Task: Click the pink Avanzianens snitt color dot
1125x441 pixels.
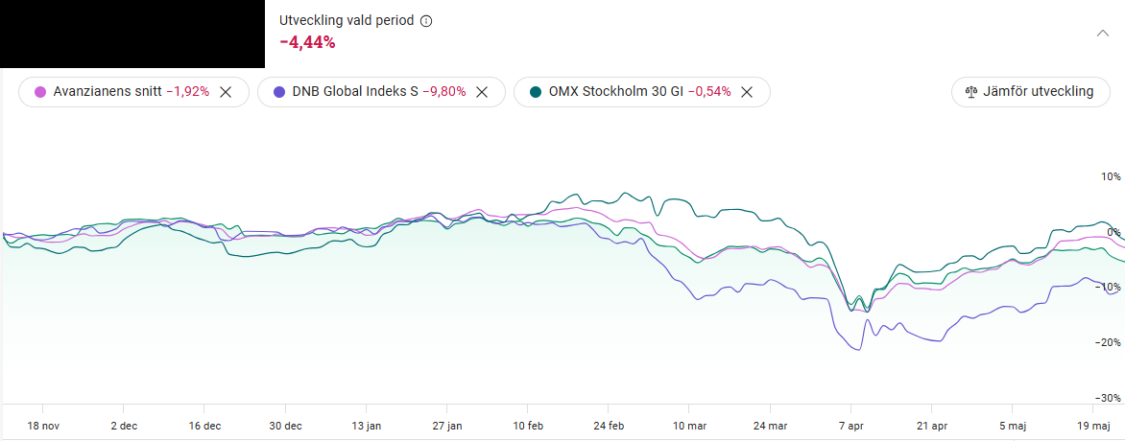Action: 40,92
